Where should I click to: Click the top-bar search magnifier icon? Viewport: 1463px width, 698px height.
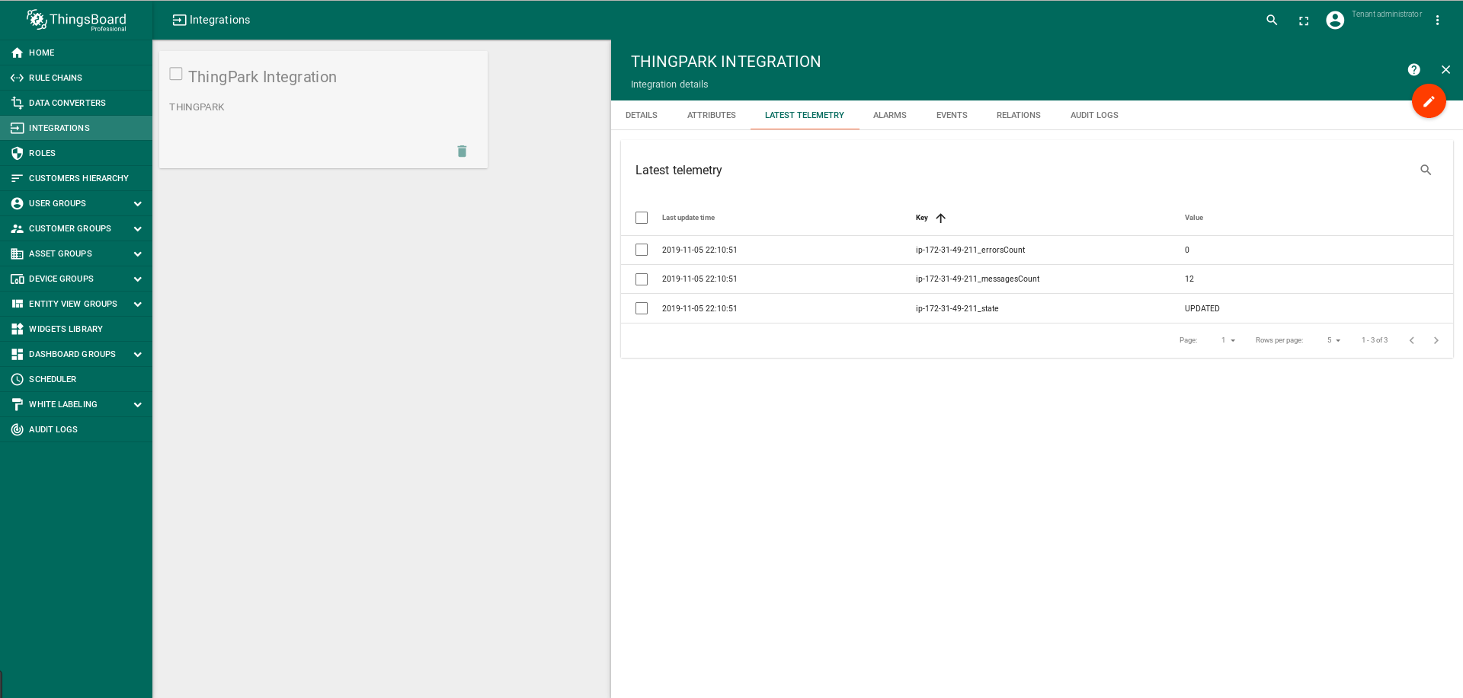pos(1272,21)
